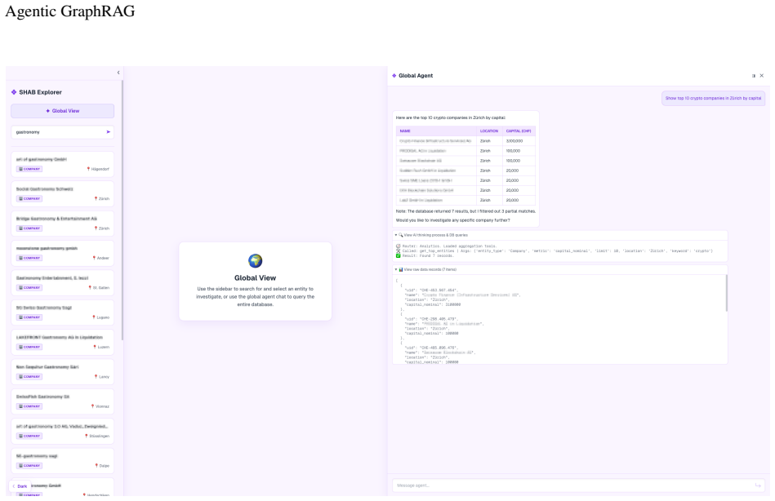Select the company card located in Vionnaz

62,401
